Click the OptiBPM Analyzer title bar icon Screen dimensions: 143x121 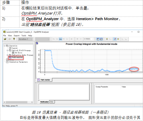coord(4,32)
